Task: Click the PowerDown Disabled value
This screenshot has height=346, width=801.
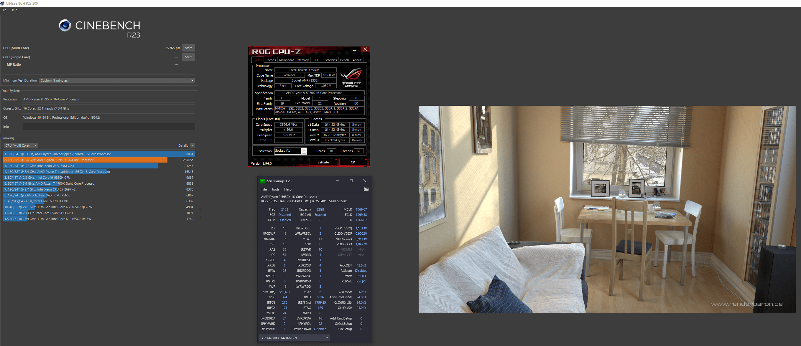Action: pyautogui.click(x=320, y=329)
